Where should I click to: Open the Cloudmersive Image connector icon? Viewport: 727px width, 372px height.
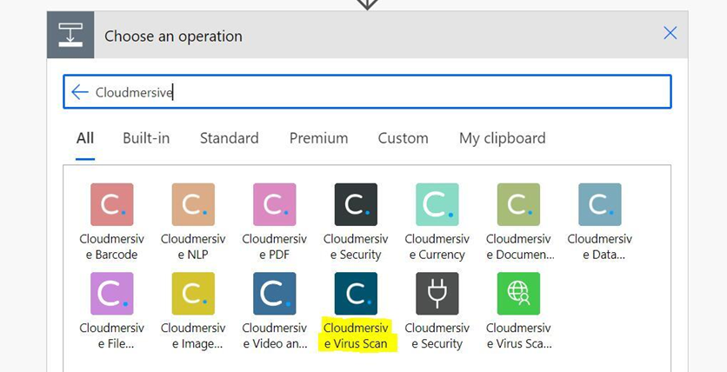193,293
